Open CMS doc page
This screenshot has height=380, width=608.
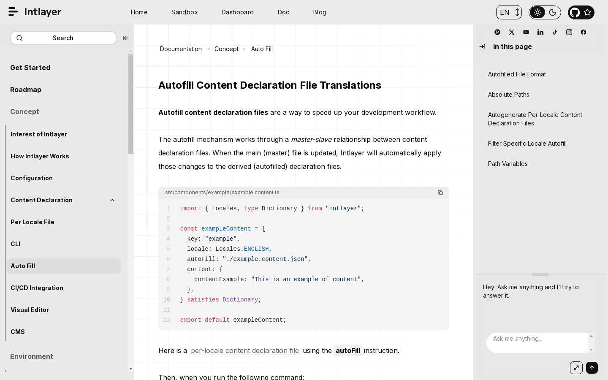point(18,332)
